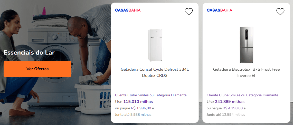Click Casas Bahia logo on Consul card
The height and width of the screenshot is (125, 293).
coord(128,10)
